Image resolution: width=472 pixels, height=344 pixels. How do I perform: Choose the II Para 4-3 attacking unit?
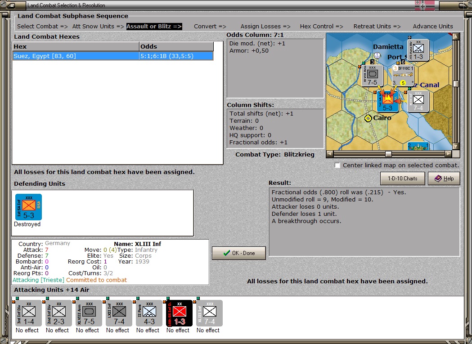pos(149,313)
